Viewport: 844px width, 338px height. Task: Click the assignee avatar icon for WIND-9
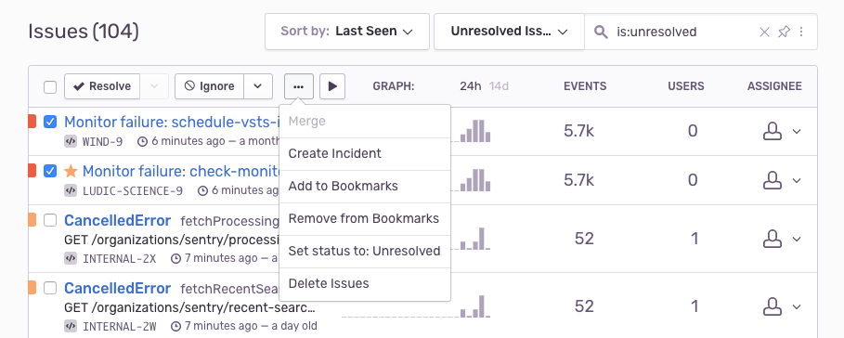[773, 131]
